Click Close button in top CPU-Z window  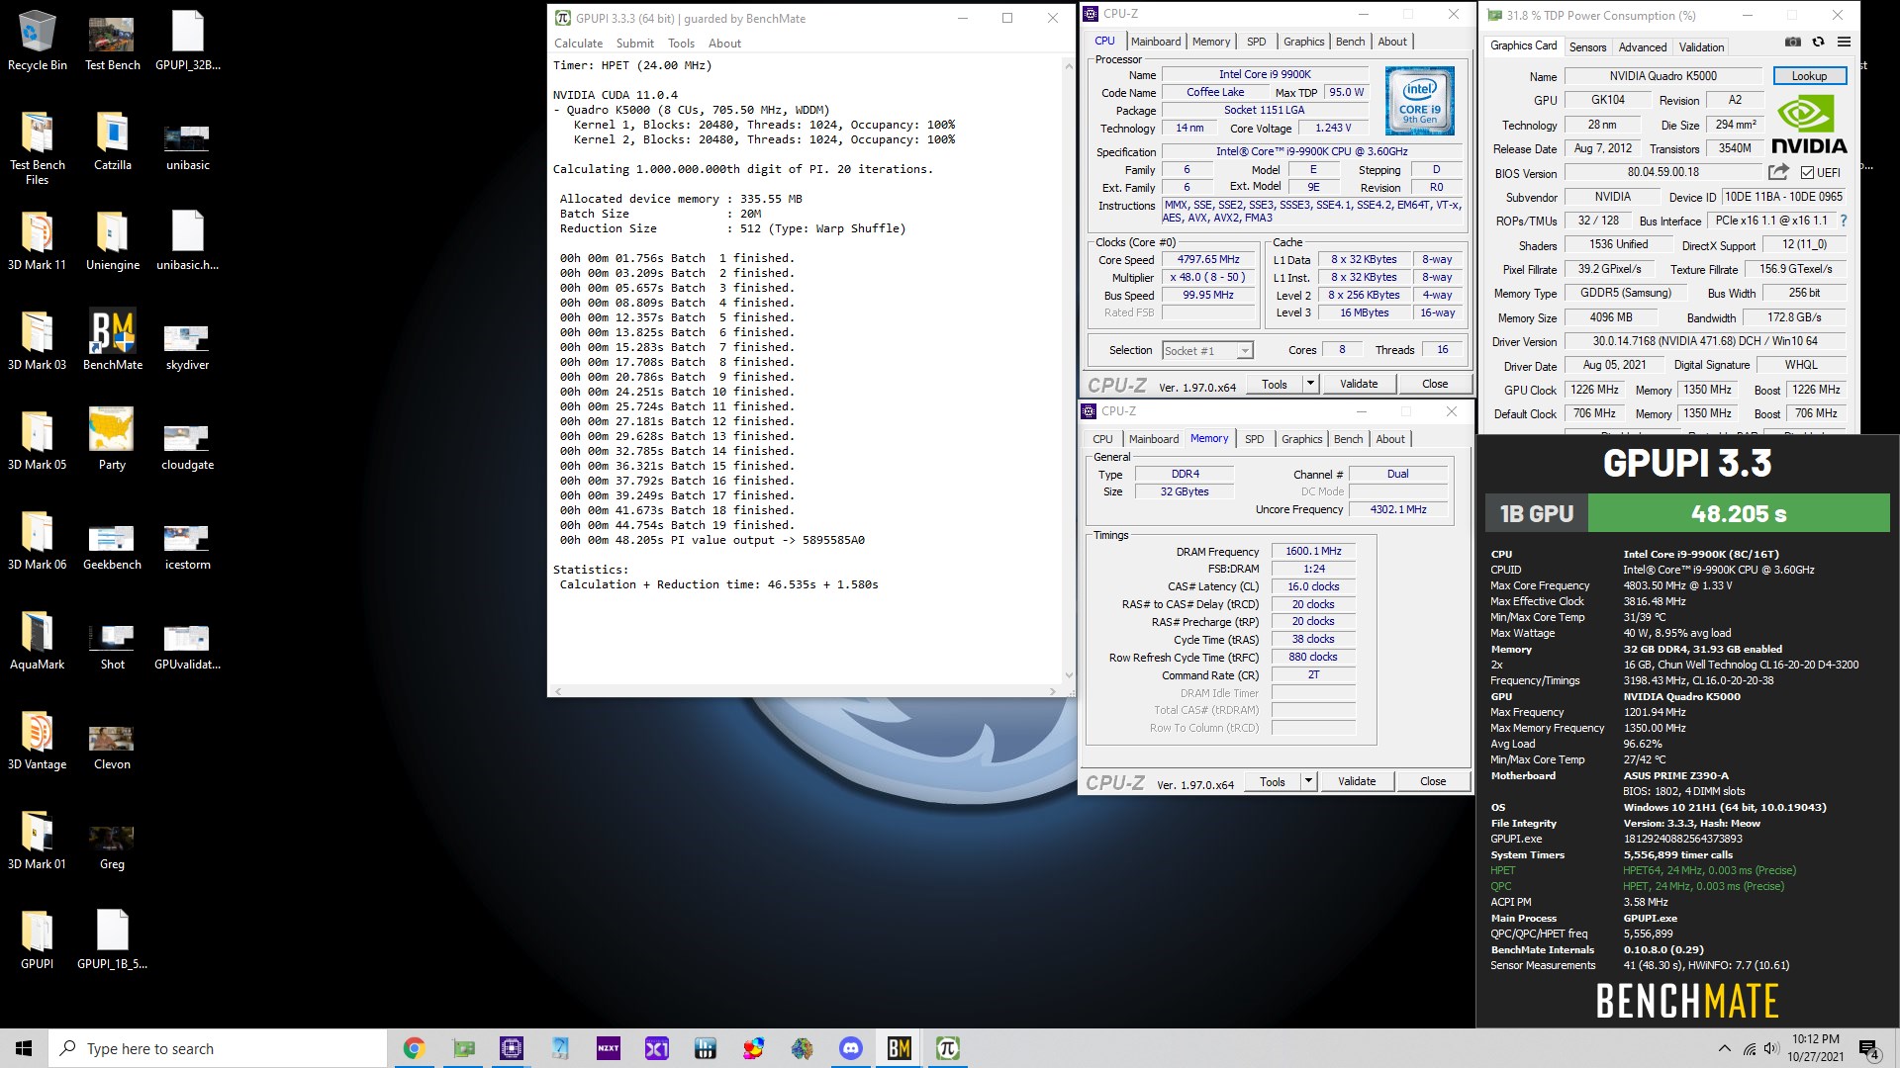point(1435,384)
